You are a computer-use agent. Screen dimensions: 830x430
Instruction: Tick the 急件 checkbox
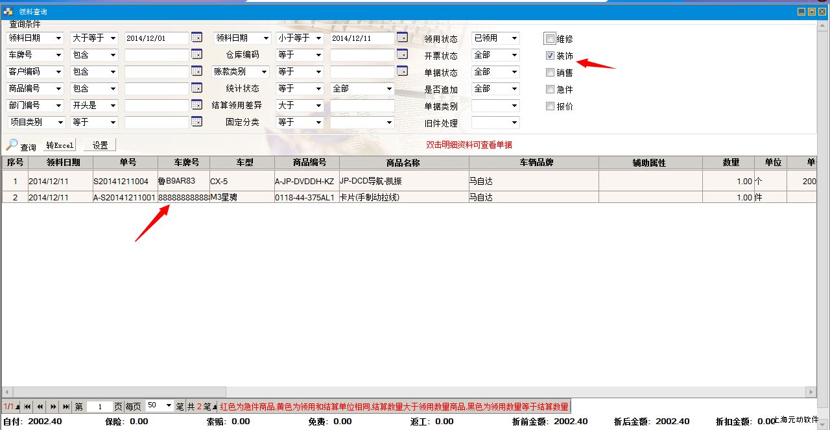pos(550,90)
